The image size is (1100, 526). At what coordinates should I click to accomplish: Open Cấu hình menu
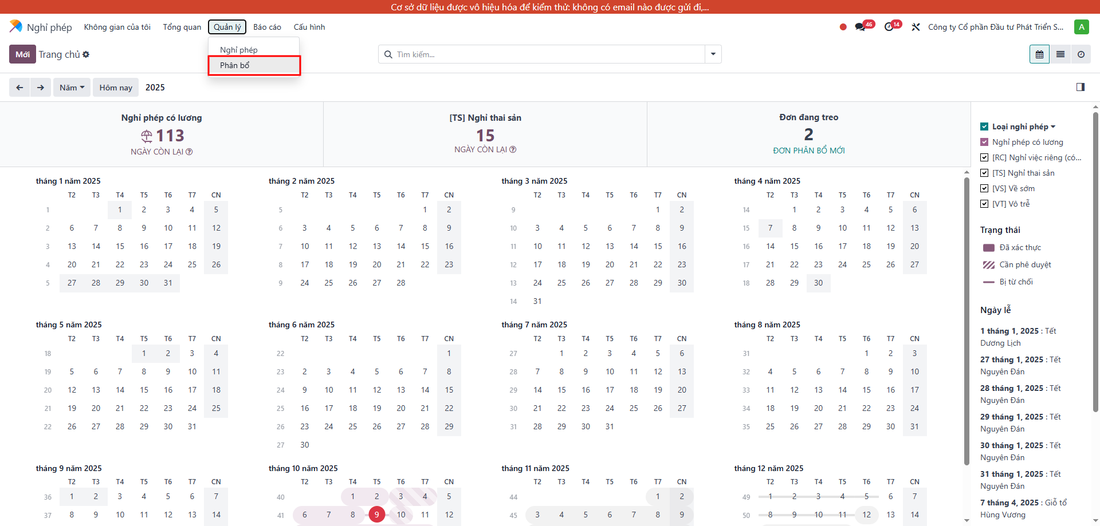[x=309, y=27]
